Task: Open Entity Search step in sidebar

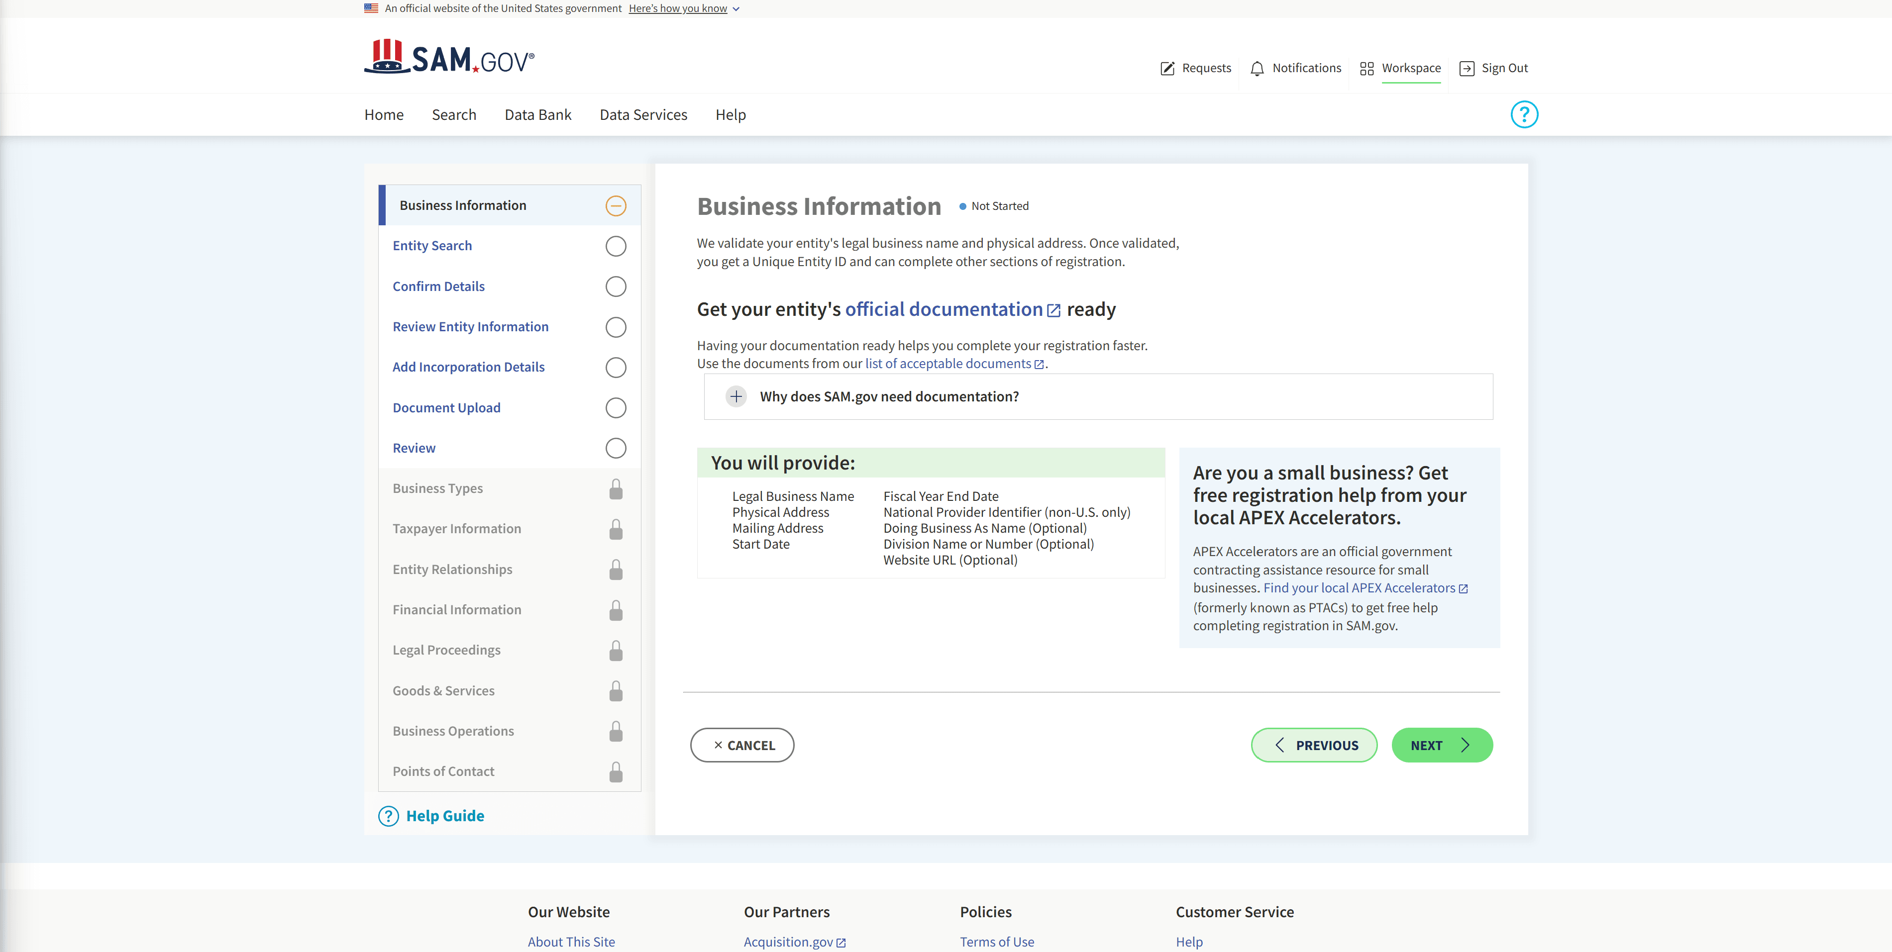Action: (432, 246)
